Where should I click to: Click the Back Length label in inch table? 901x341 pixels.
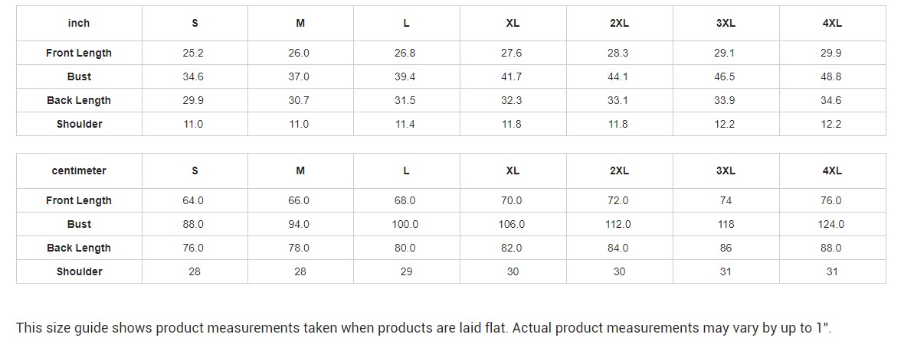tap(79, 100)
